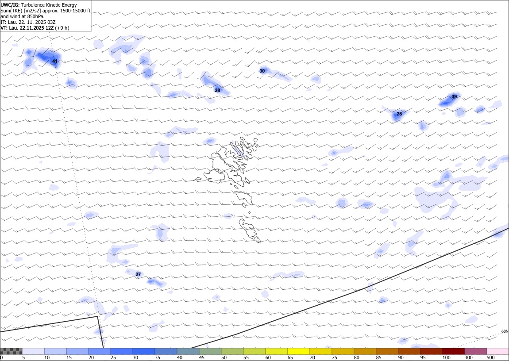Click the 'Sum(TKE) [m2/s2] approx. 1500-15000 ft' line
The height and width of the screenshot is (361, 509).
(x=46, y=11)
